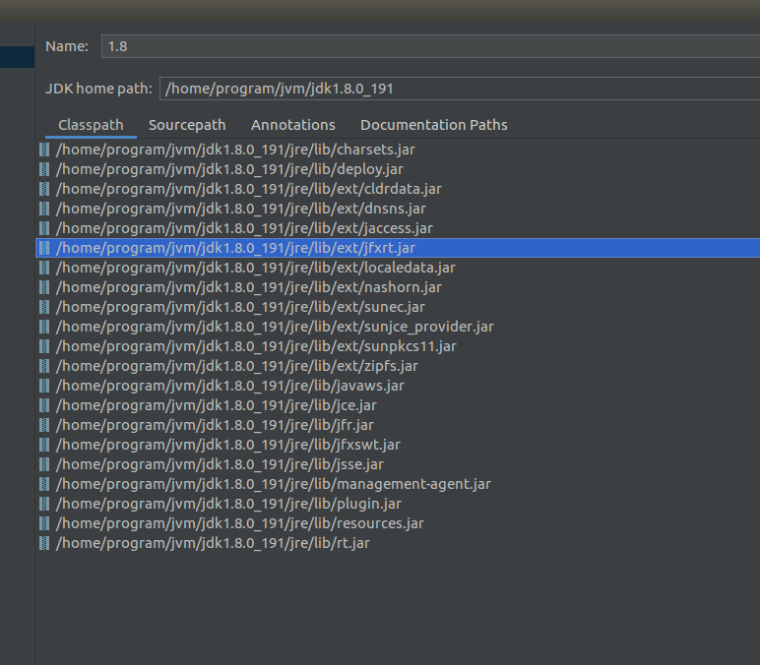Screen dimensions: 760x665
Task: Click the jar icon beside charsets.jar
Action: [x=44, y=150]
